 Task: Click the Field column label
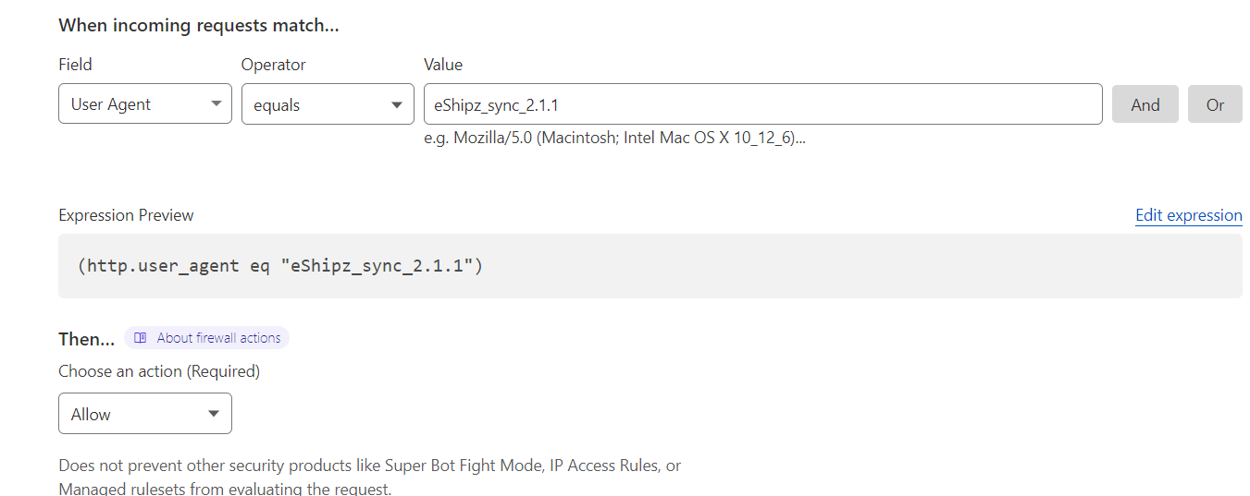(x=75, y=65)
